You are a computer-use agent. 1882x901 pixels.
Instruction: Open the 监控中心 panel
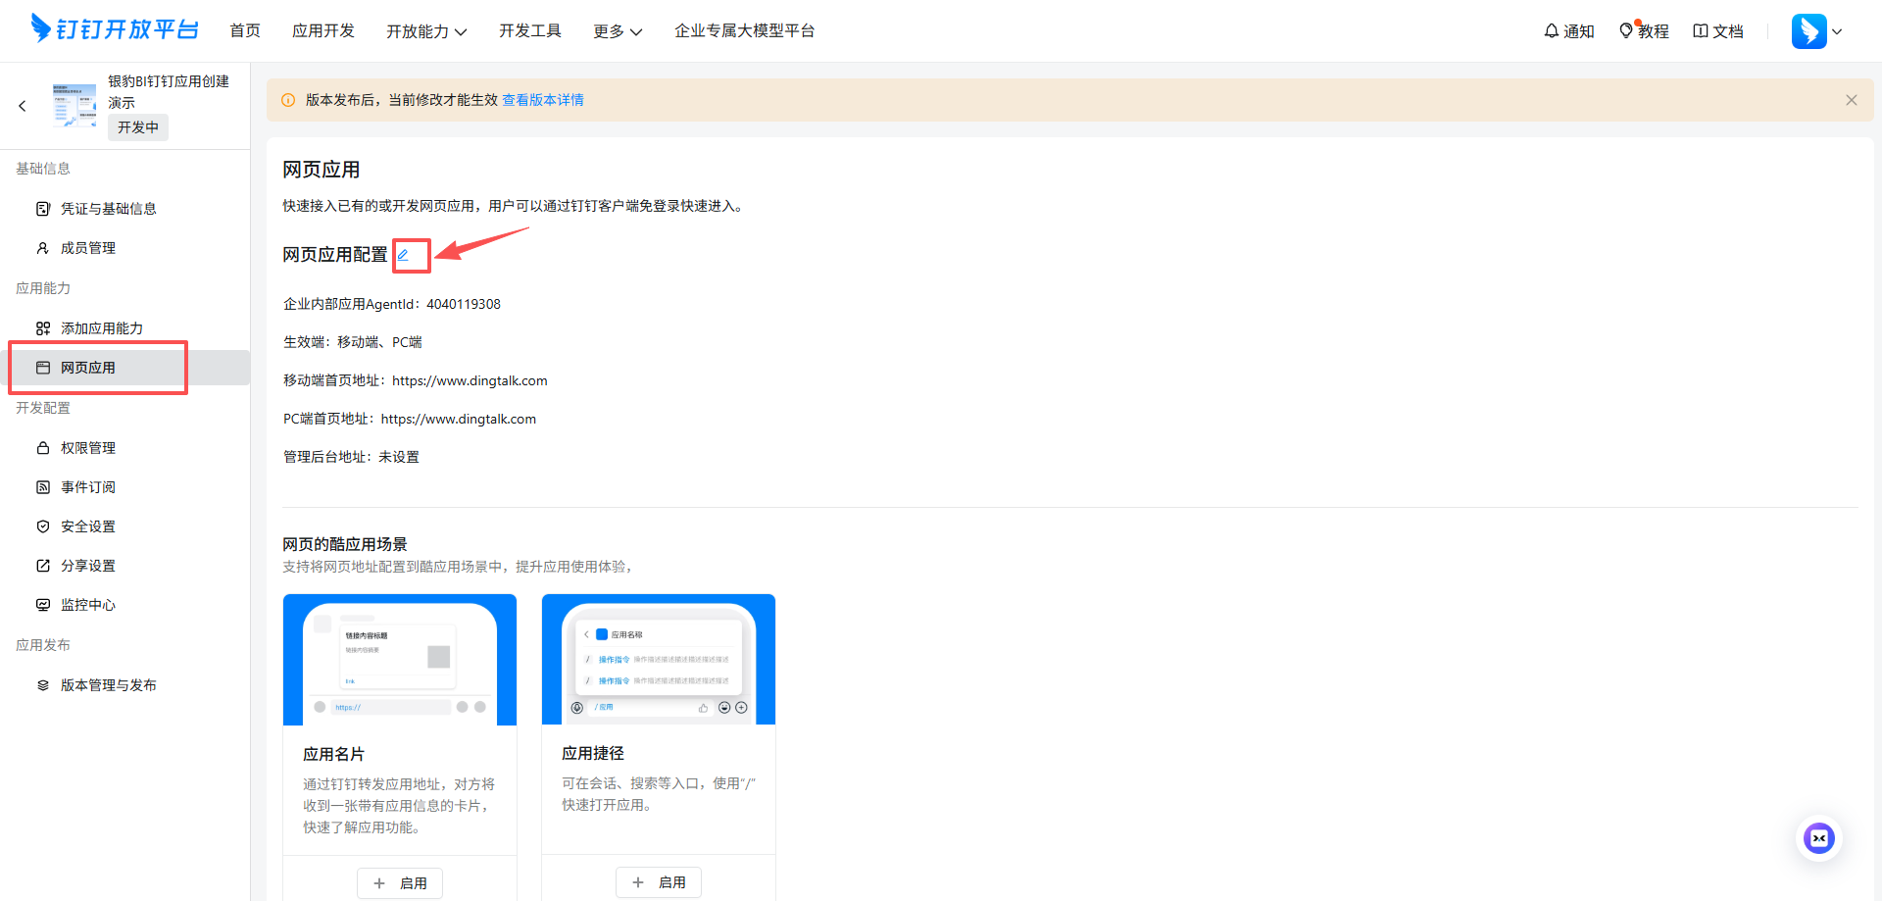coord(86,604)
